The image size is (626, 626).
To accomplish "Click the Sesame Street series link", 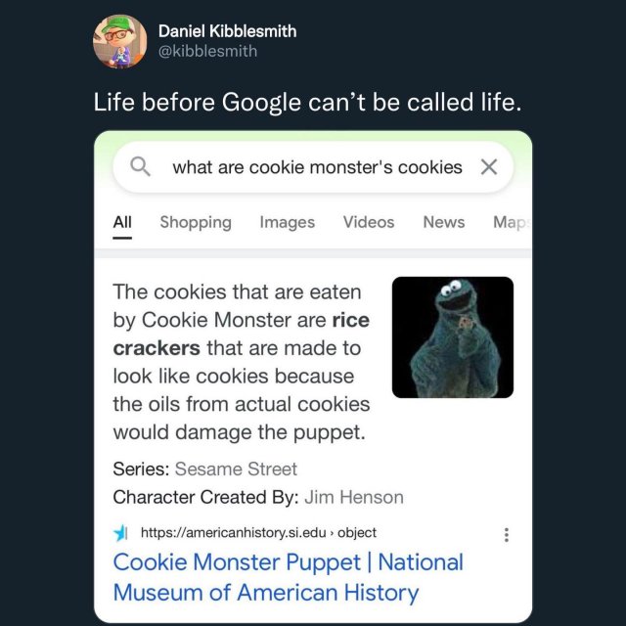I will pos(236,469).
